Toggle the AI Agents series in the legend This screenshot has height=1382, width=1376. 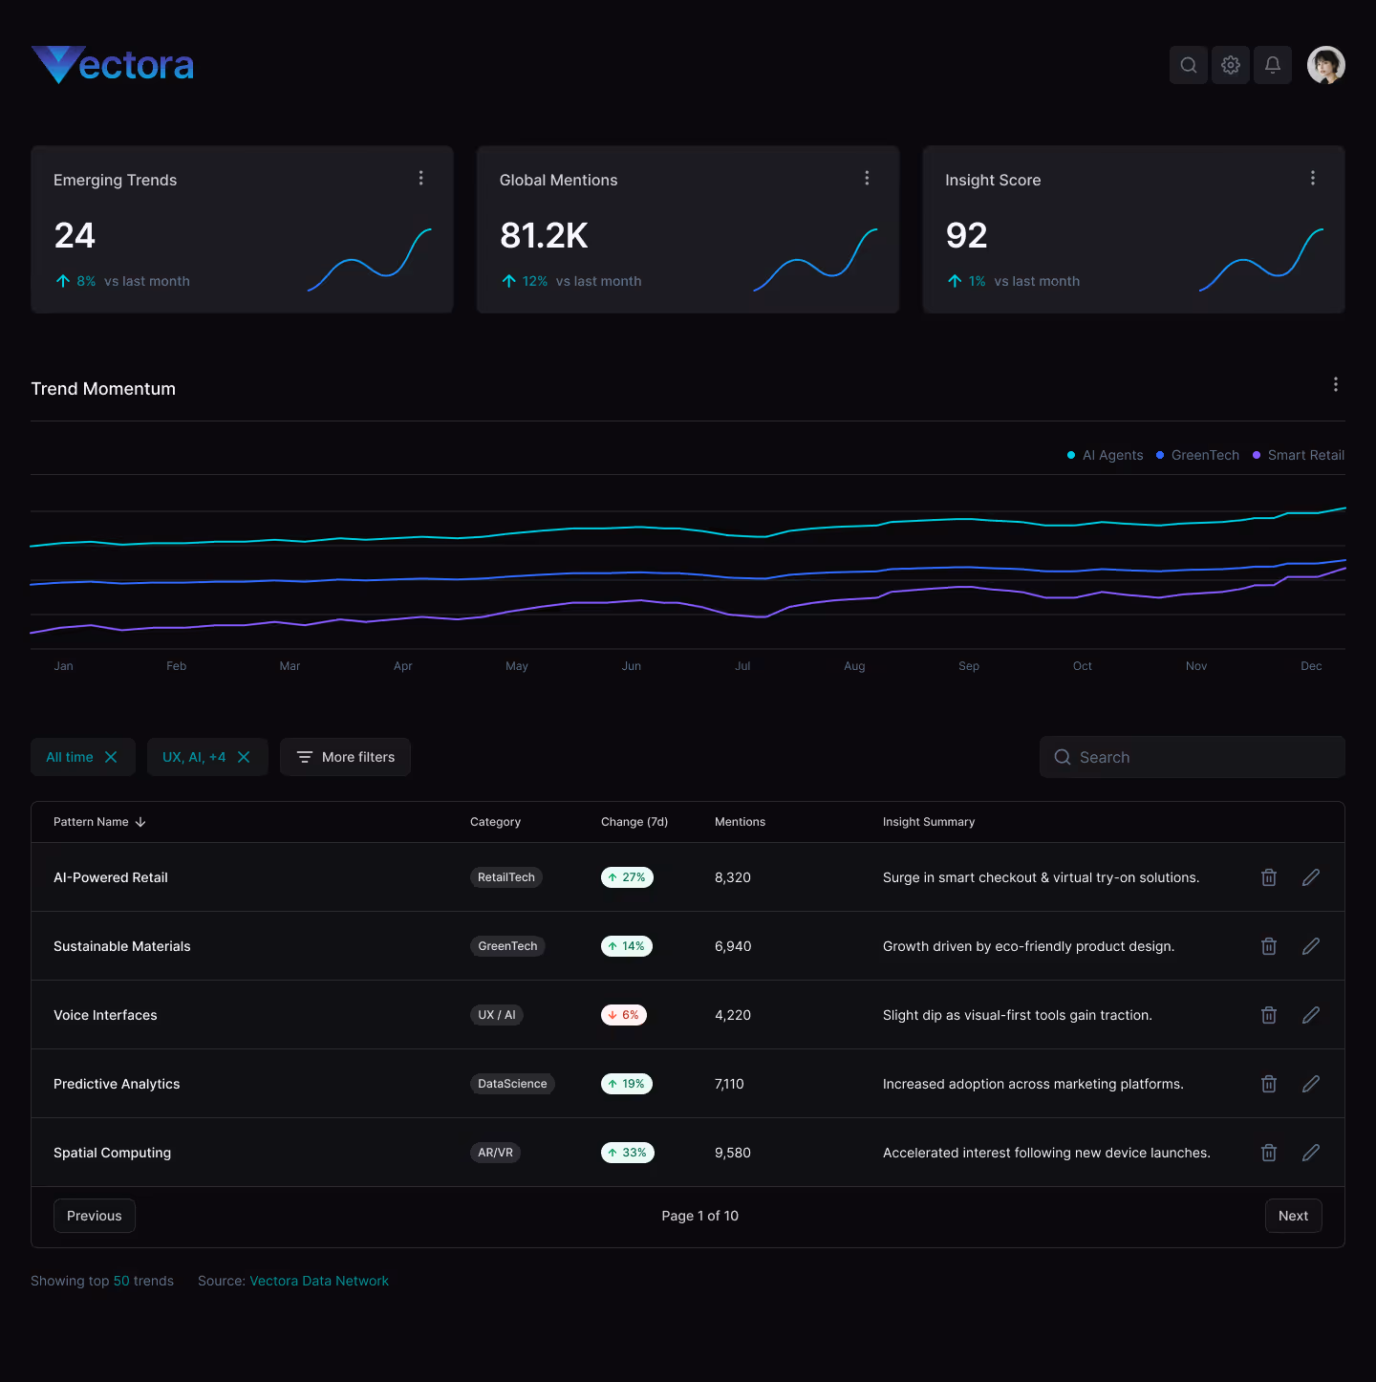coord(1105,455)
